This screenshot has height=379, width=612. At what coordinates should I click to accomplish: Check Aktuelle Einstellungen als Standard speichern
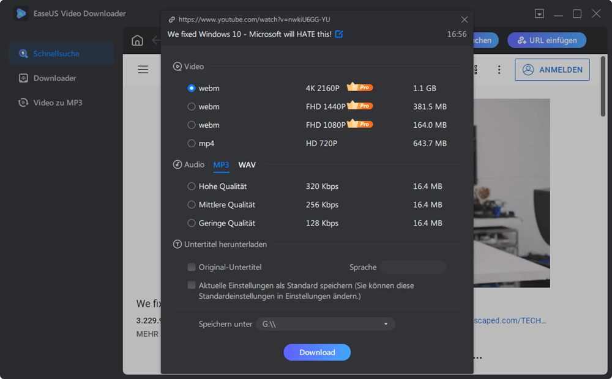(191, 285)
